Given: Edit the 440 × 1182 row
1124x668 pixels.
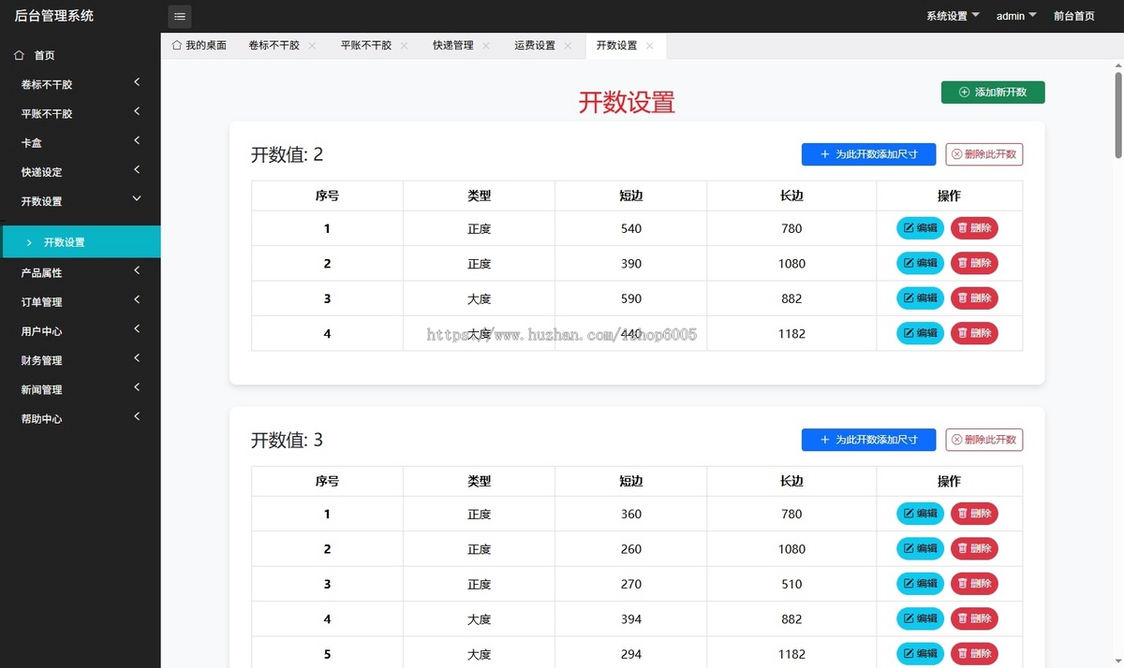Looking at the screenshot, I should (921, 333).
